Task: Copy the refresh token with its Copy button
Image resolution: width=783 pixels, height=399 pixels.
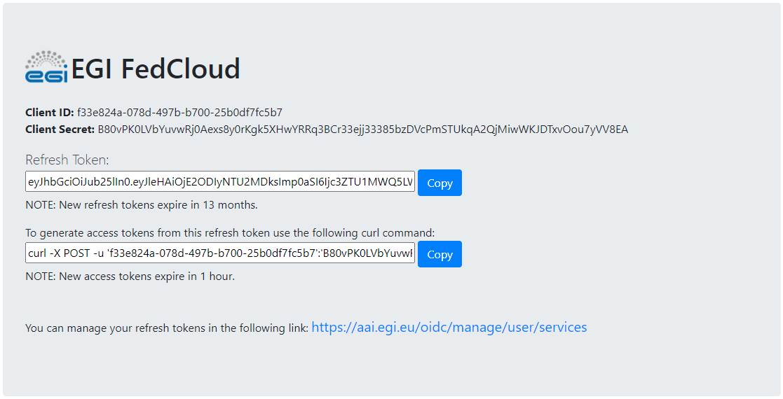Action: (440, 183)
